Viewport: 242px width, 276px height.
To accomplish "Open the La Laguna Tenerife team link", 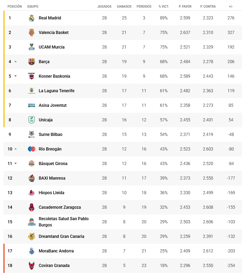I will coord(57,91).
